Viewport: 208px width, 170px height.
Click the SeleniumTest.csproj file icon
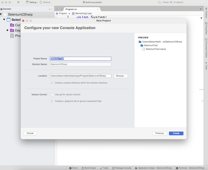pos(144,49)
